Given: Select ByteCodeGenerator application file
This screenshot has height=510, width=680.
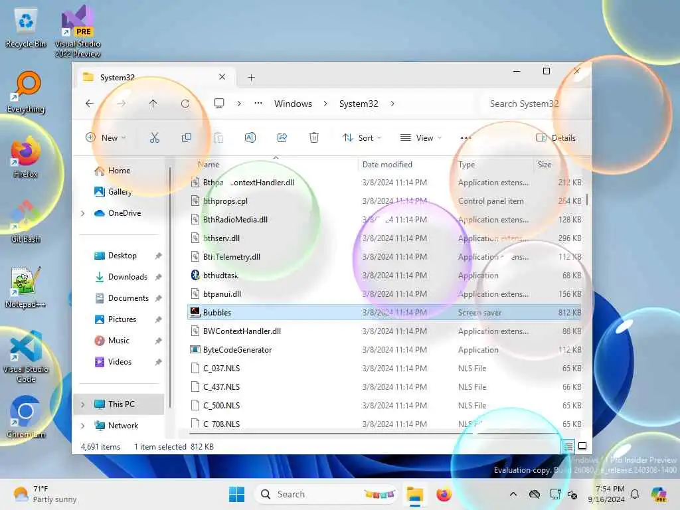Looking at the screenshot, I should [x=384, y=349].
